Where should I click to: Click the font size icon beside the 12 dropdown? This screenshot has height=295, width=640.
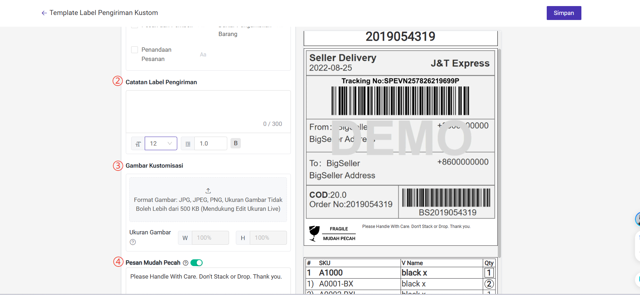138,144
